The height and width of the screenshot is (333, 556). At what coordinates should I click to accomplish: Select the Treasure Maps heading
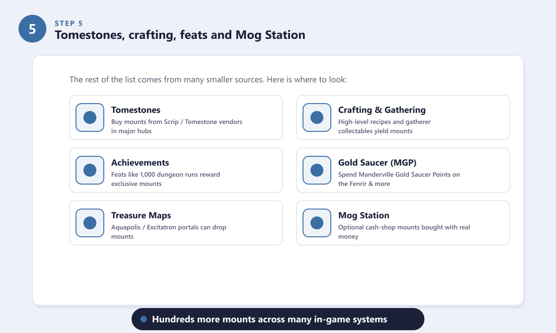click(141, 216)
